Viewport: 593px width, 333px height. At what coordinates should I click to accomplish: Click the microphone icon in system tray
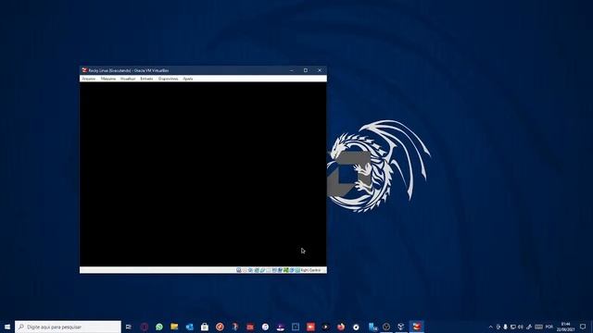coord(505,327)
